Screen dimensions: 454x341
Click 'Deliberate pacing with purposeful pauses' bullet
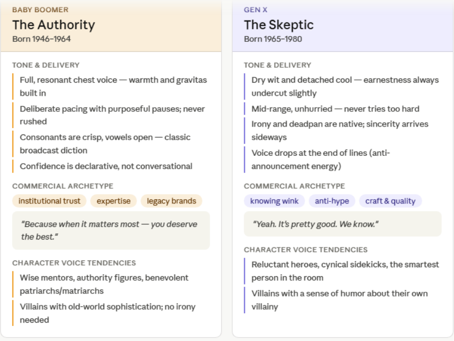coord(112,115)
